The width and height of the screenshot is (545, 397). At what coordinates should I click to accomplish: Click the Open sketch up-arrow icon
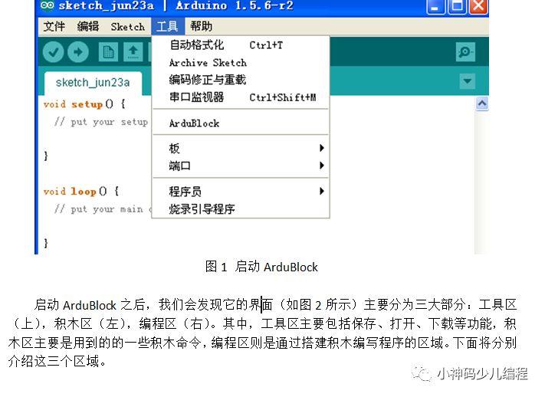(x=133, y=52)
